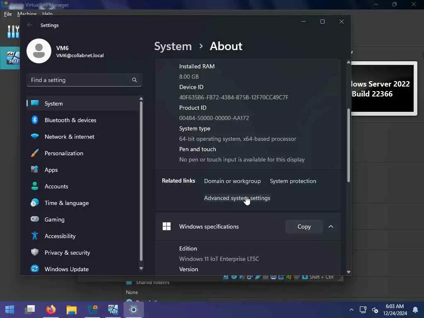Go back with the Settings back arrow
424x318 pixels.
point(29,25)
